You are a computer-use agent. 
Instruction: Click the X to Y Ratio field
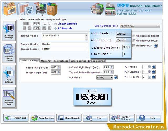[127, 54]
